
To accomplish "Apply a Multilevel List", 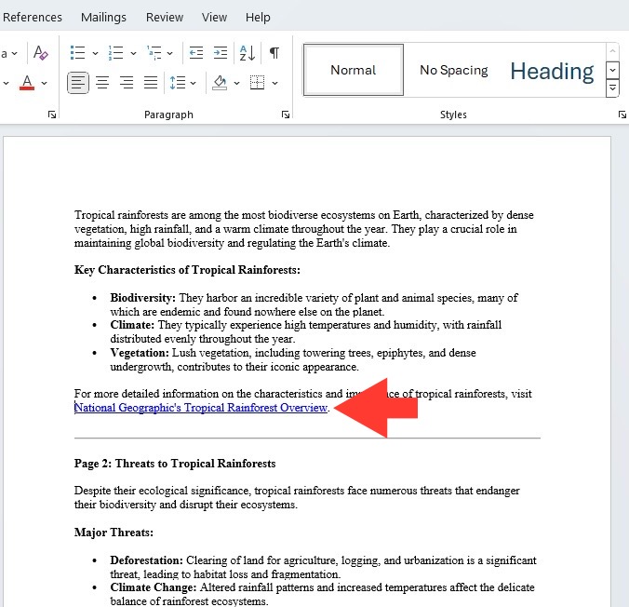I will pyautogui.click(x=154, y=52).
